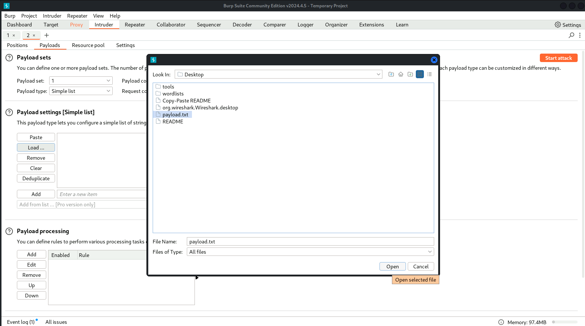This screenshot has height=326, width=585.
Task: Select the Intruder Settings sub-tab
Action: (126, 45)
